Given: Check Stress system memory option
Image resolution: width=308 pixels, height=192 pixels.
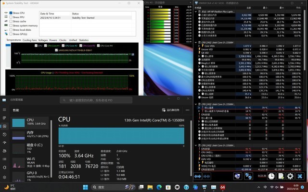Looking at the screenshot, I should 12,25.
